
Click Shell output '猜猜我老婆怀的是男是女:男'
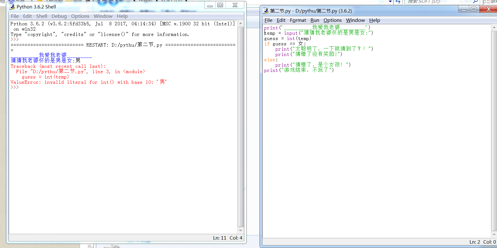[x=46, y=61]
